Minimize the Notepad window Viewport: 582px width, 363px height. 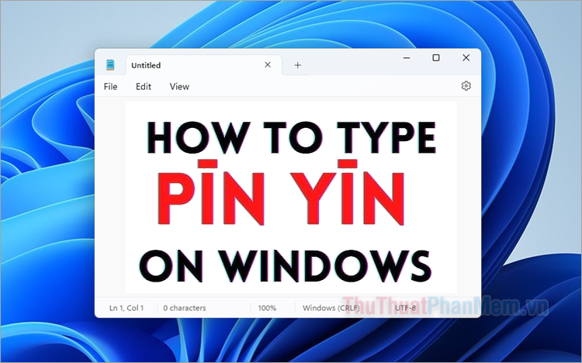(x=407, y=58)
